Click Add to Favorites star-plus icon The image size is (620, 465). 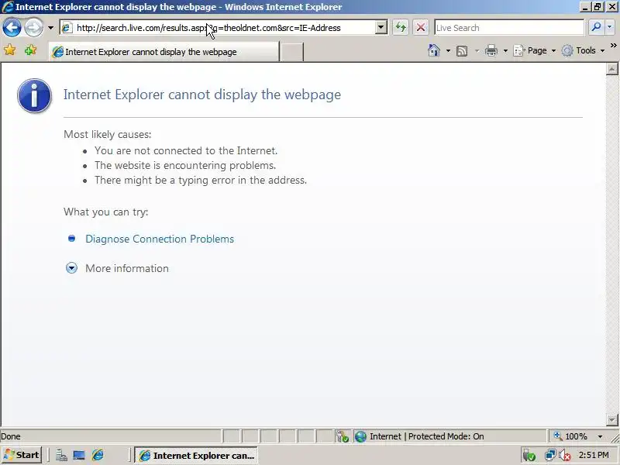coord(30,50)
